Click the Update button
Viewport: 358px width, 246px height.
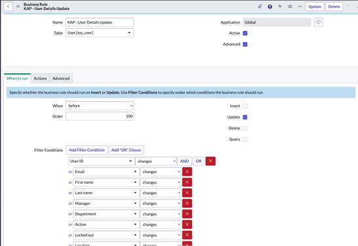click(315, 7)
